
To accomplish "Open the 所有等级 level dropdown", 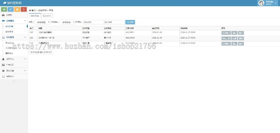I will (68, 22).
